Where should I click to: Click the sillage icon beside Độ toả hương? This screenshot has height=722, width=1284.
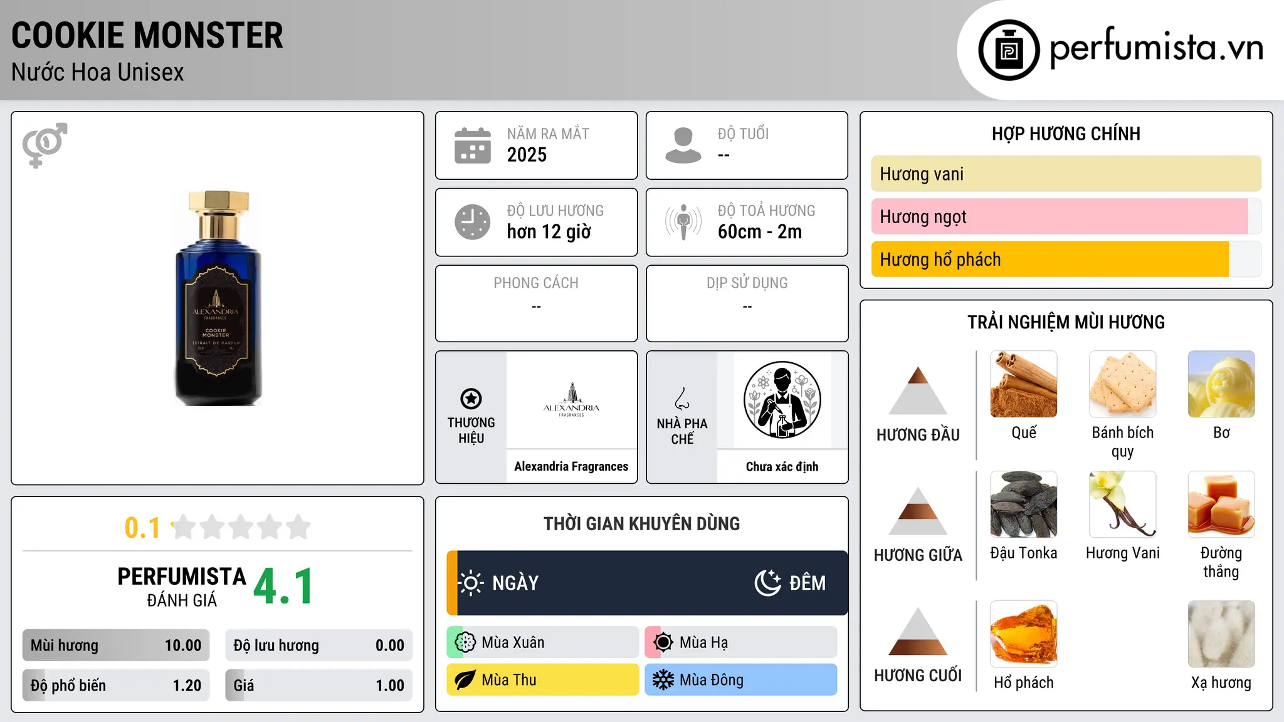click(x=683, y=222)
